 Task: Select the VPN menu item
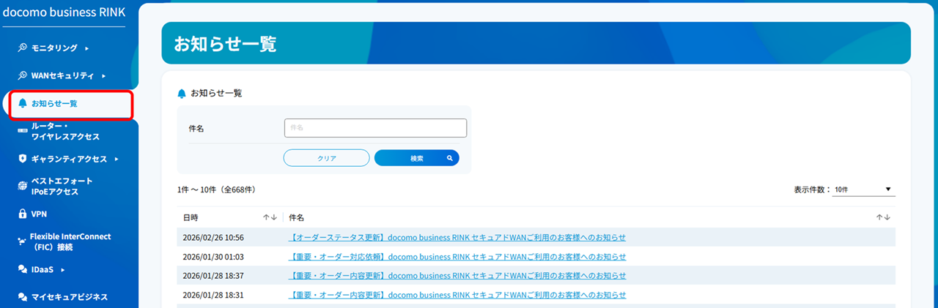click(x=39, y=214)
